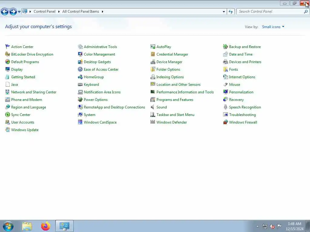Open Notification Area Icons link

click(x=102, y=92)
